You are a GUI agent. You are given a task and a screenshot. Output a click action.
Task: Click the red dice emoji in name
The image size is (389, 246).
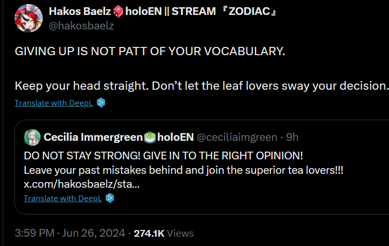tap(118, 12)
